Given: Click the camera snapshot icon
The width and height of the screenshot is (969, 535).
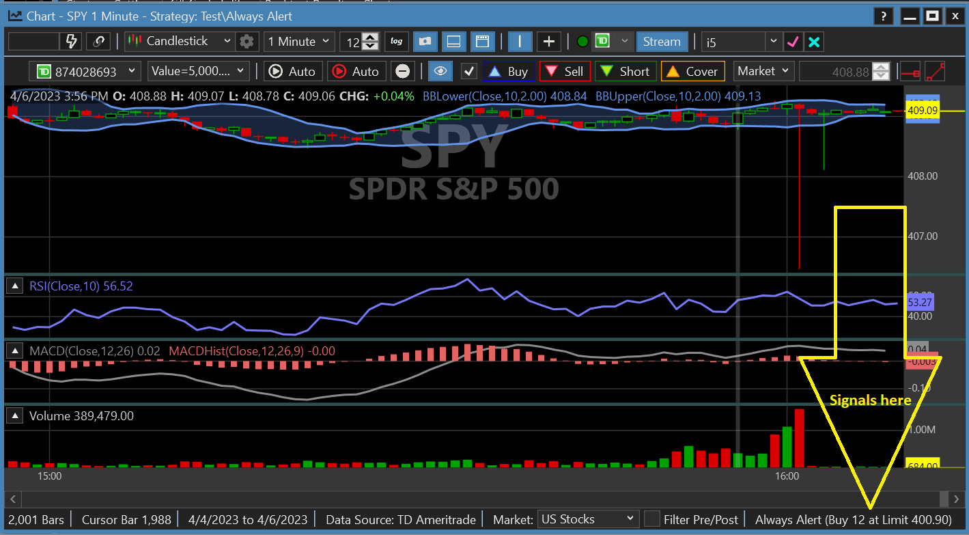Looking at the screenshot, I should coord(425,41).
